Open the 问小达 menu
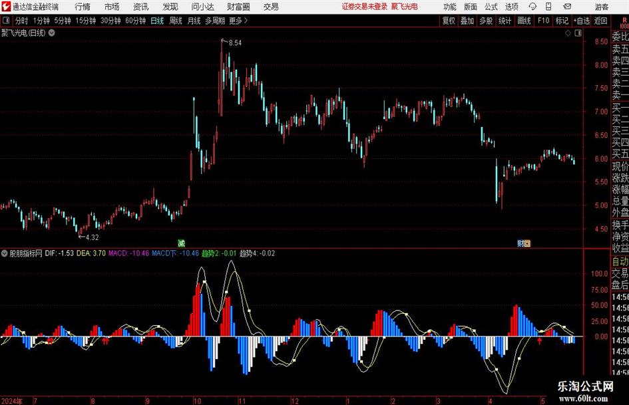 tap(202, 7)
